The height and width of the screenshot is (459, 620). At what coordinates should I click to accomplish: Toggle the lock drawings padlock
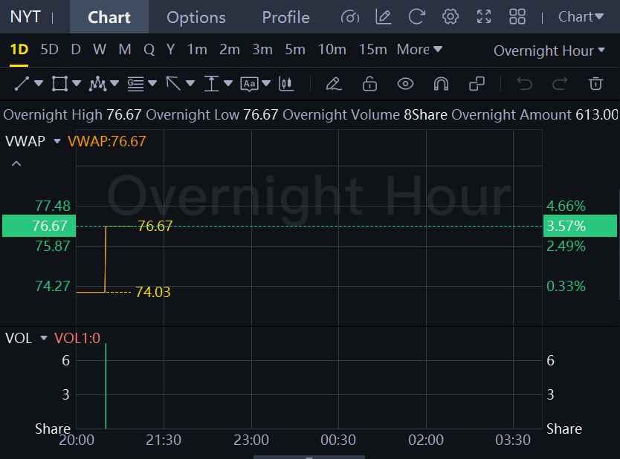369,84
